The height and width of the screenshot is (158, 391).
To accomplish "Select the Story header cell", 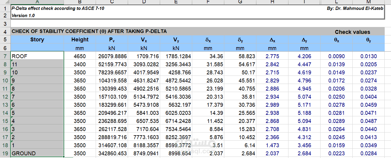I will [x=37, y=40].
